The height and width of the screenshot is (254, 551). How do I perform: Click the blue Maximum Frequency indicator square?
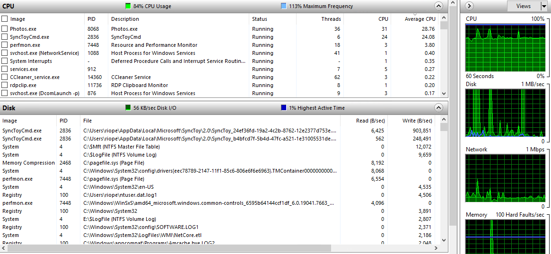(284, 6)
